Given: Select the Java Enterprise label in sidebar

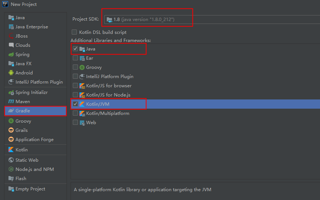Looking at the screenshot, I should 32,27.
